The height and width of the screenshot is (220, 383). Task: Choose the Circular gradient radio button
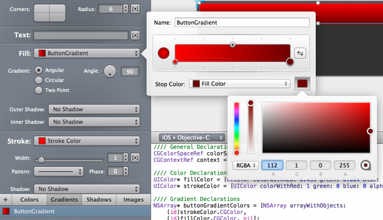(38, 80)
